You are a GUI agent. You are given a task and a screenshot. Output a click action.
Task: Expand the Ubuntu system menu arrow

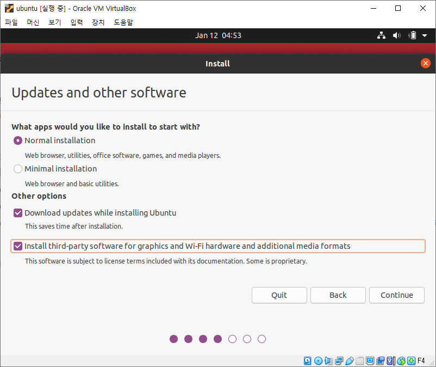425,35
